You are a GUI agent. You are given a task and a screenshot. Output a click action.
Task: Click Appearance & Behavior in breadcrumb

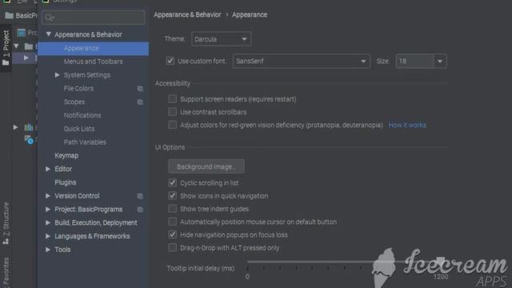(x=187, y=14)
